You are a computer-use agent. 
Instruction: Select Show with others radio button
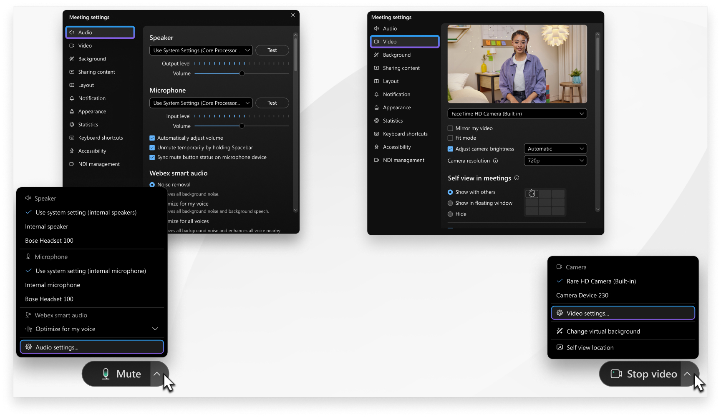tap(450, 192)
